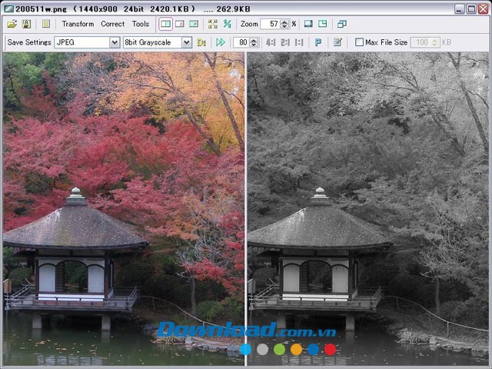This screenshot has height=369, width=492.
Task: Click the save file disk icon
Action: pos(27,24)
